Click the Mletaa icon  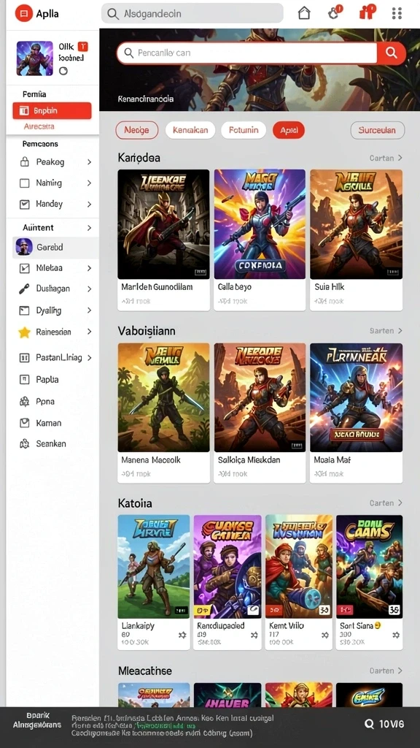[x=24, y=268]
